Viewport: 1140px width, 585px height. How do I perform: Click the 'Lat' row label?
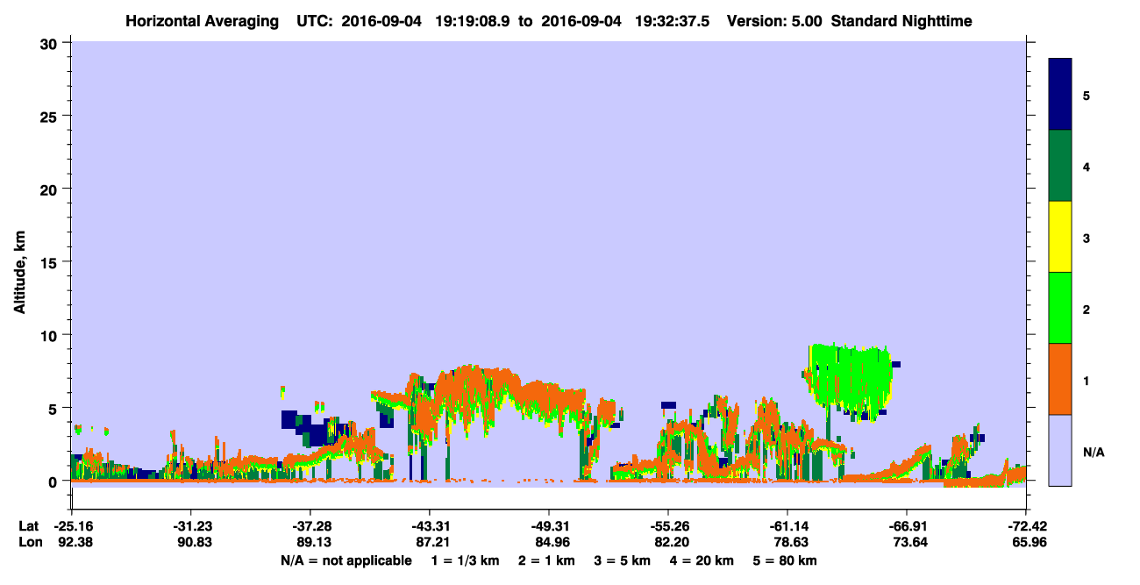point(28,526)
